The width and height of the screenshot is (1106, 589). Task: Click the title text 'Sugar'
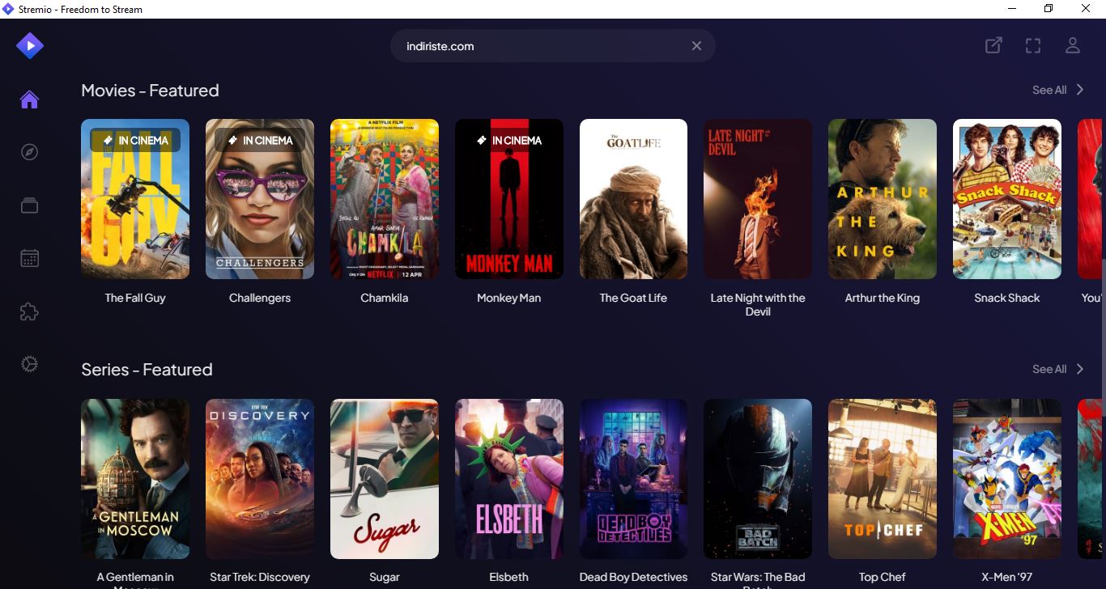coord(385,577)
